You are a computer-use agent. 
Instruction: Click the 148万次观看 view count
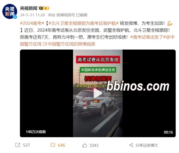coord(36,132)
